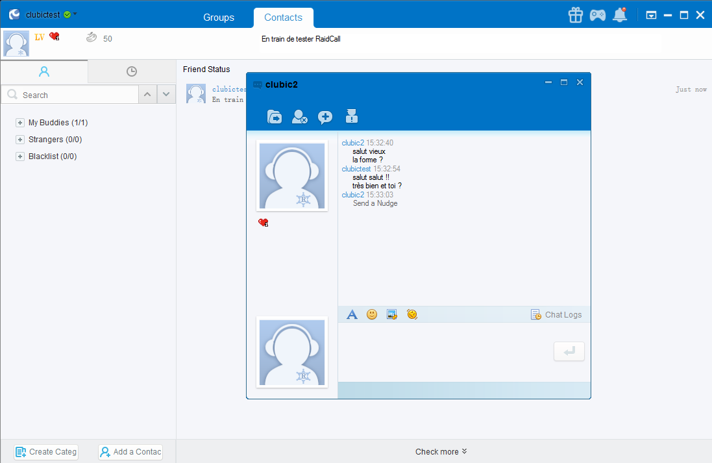Viewport: 712px width, 463px height.
Task: Click friend status avatar thumbnail
Action: [196, 94]
